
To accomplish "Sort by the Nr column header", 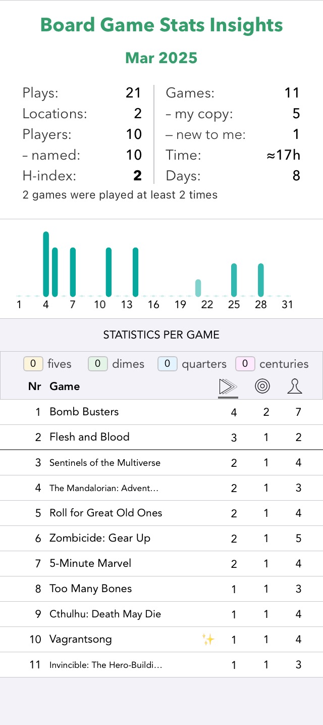I will click(x=35, y=386).
